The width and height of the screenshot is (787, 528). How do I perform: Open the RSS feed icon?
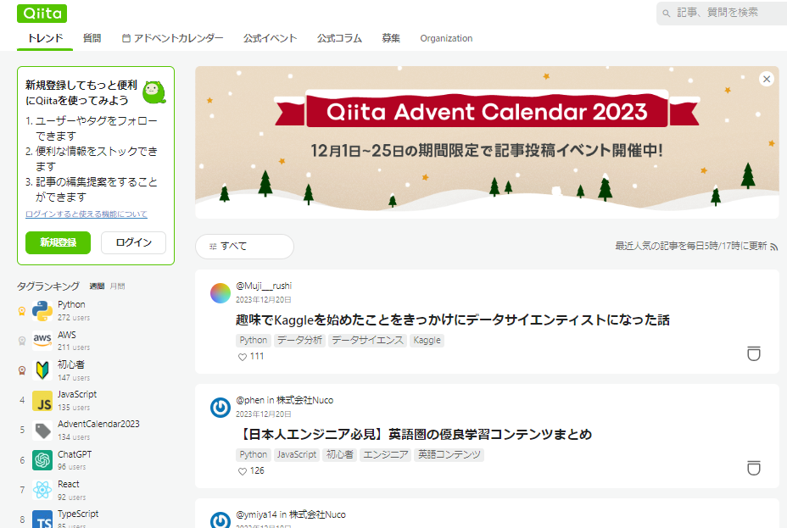coord(774,247)
